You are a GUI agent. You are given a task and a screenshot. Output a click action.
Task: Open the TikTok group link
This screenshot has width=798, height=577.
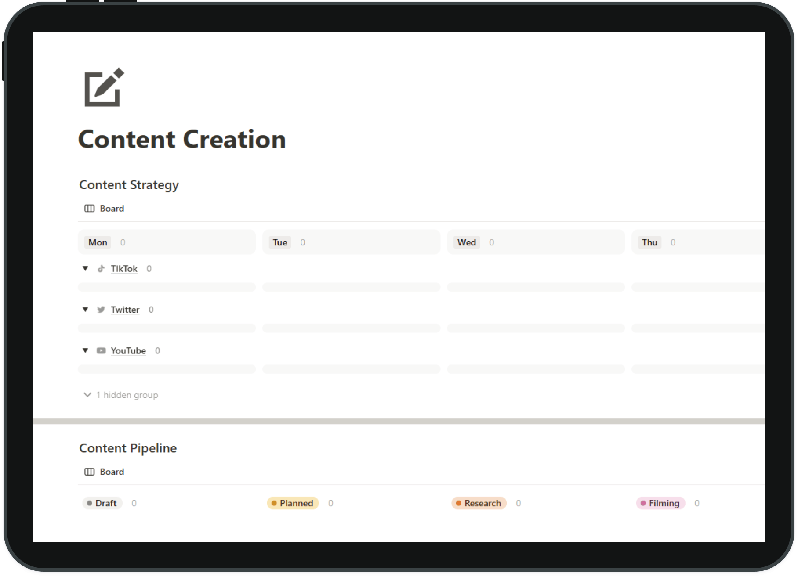(x=124, y=268)
